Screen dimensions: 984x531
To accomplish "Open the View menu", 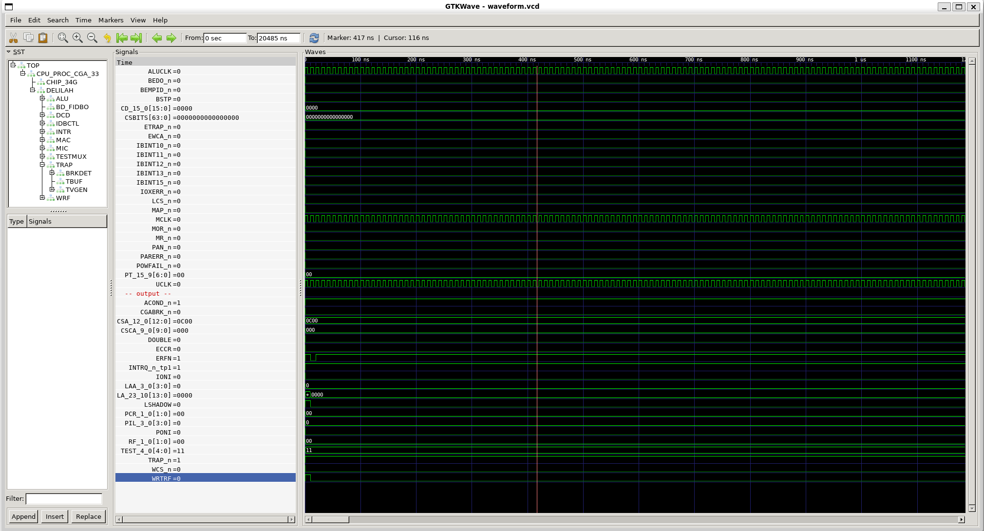I will point(138,20).
